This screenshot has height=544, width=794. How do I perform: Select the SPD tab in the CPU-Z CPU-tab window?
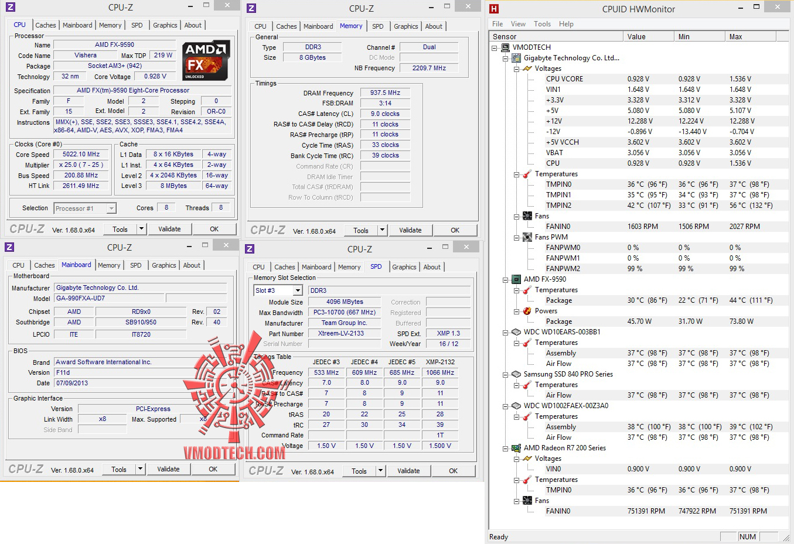(137, 25)
